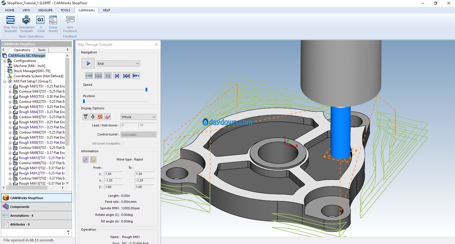Screen dimensions: 455x244
Task: Switch to the Tools tab
Action: (42, 50)
